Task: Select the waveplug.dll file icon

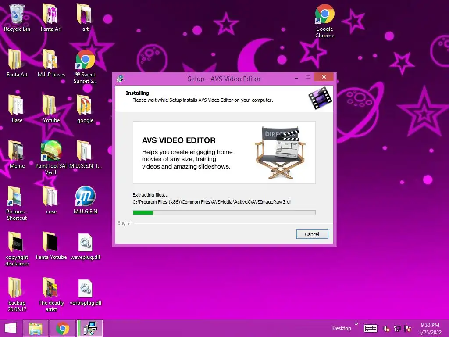Action: click(x=86, y=246)
